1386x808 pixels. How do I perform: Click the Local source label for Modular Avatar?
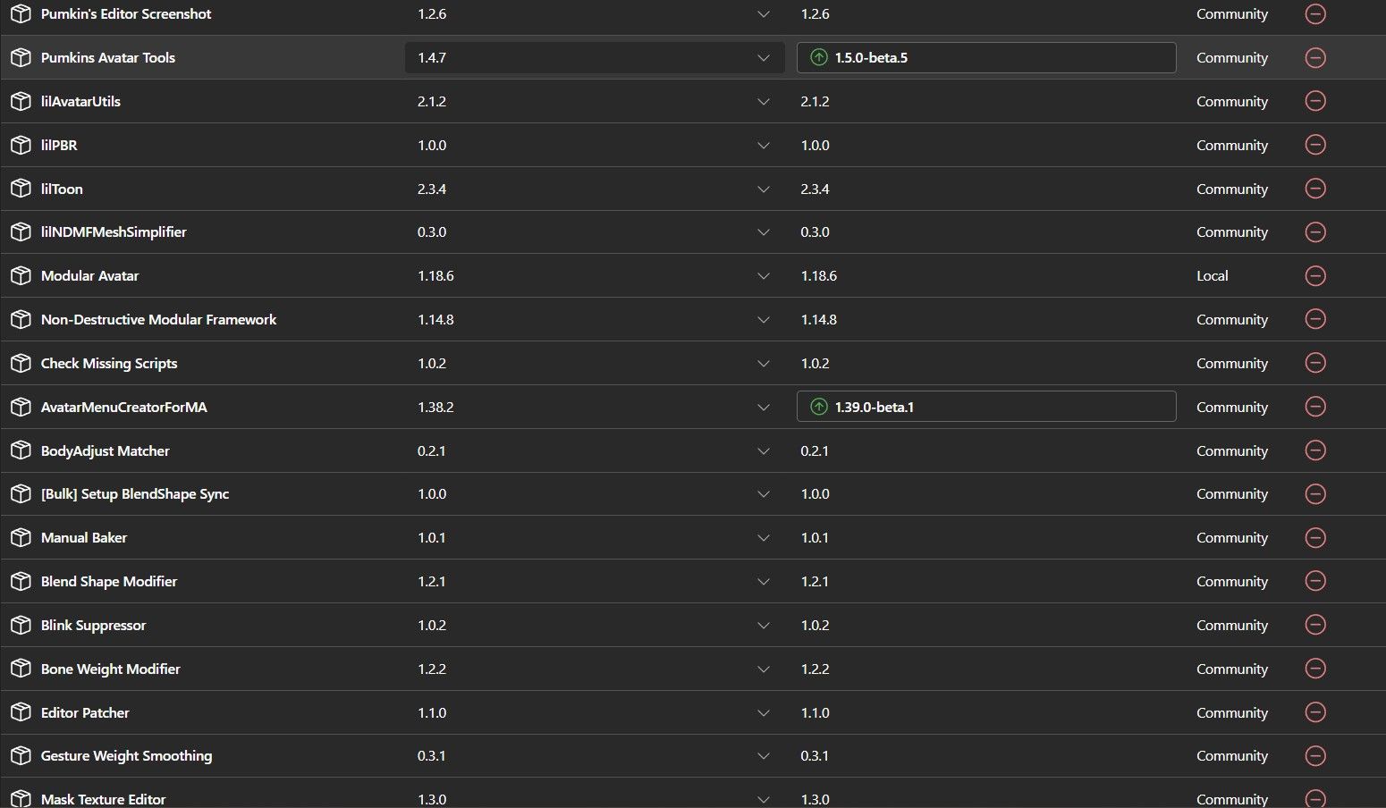(1213, 276)
